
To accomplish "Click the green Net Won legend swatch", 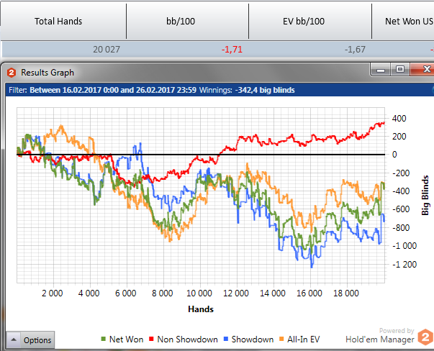I will [x=104, y=339].
